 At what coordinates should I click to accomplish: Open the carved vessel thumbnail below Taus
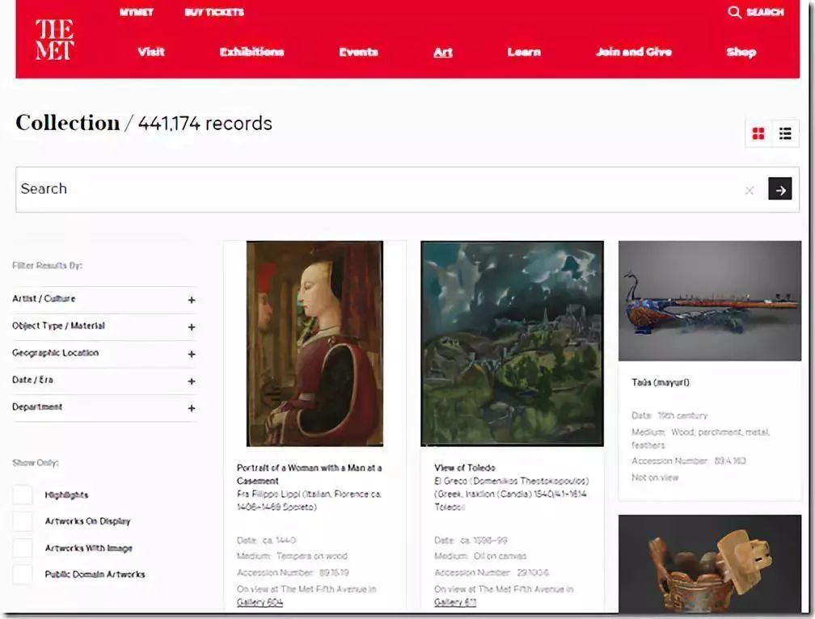click(x=710, y=564)
